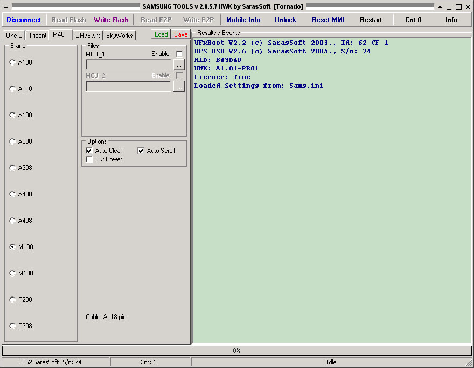Enable the Cut Power option
474x368 pixels.
104,159
